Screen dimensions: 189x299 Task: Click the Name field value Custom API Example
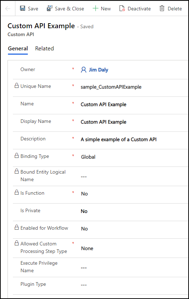[x=103, y=105]
